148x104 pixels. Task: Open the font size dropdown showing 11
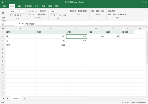(x=22, y=12)
